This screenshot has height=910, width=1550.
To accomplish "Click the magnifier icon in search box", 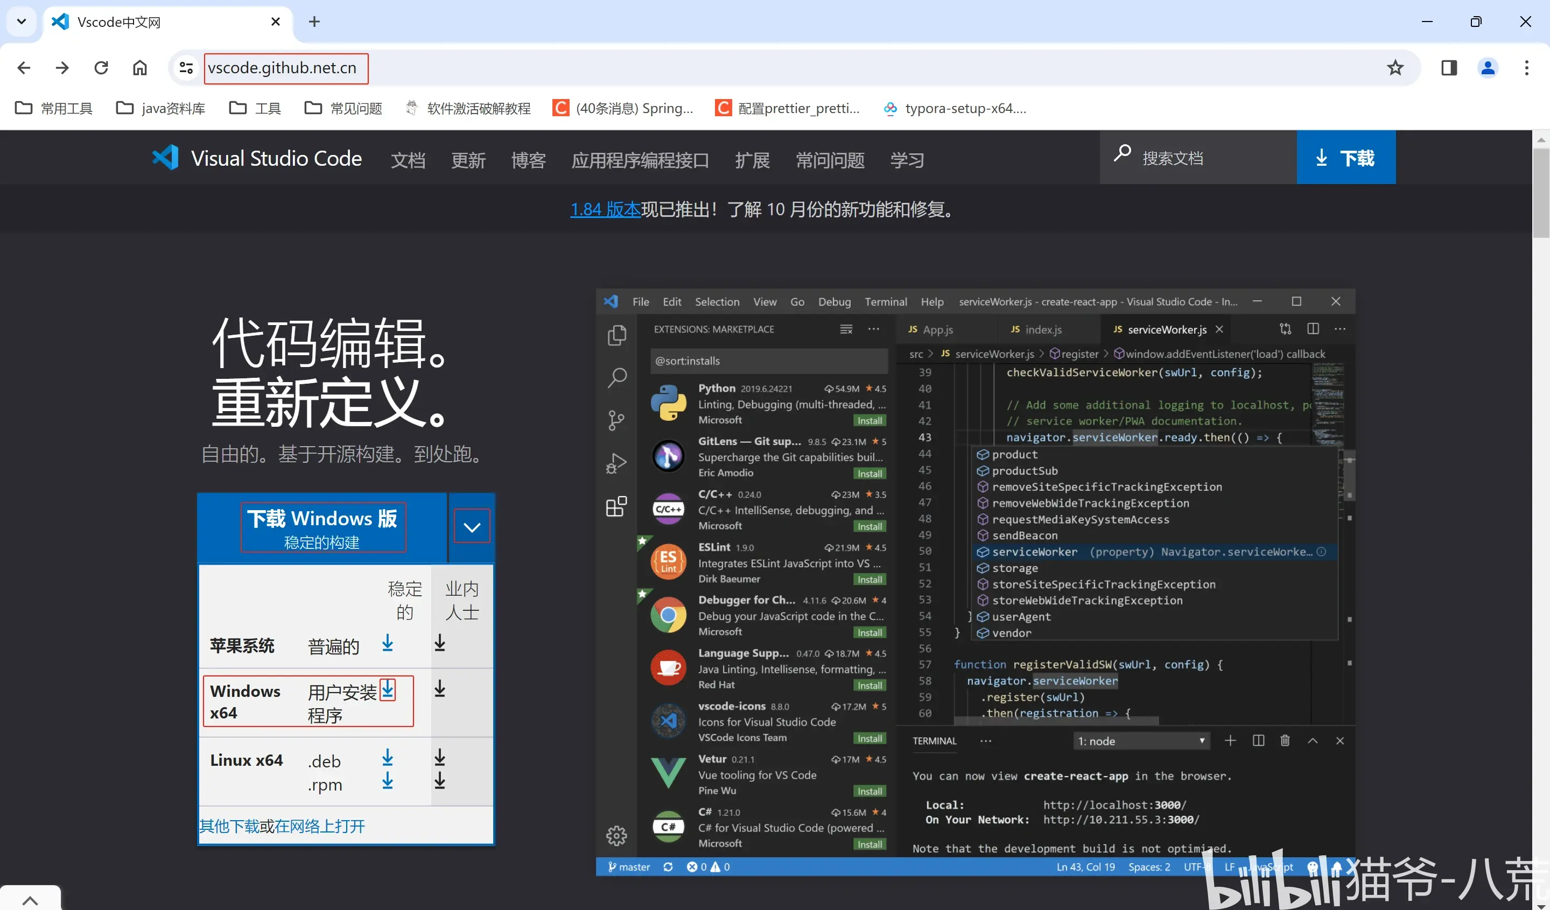I will click(1123, 153).
